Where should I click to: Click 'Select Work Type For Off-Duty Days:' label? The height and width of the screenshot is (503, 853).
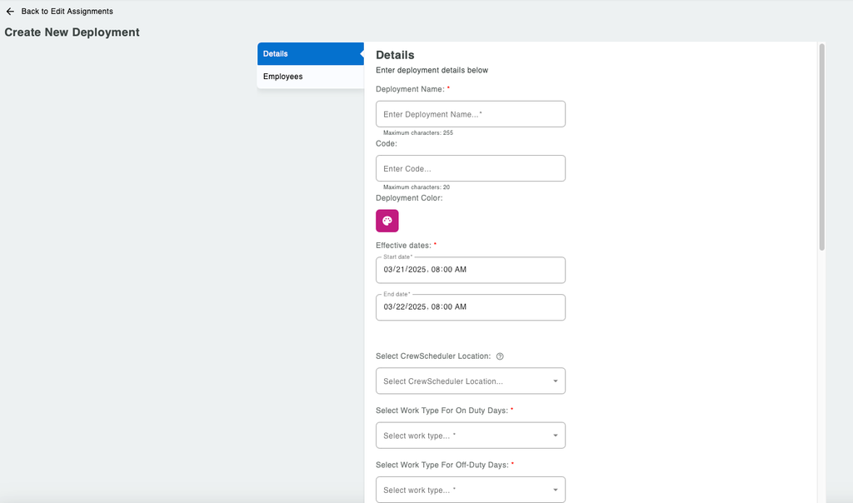[x=442, y=466]
